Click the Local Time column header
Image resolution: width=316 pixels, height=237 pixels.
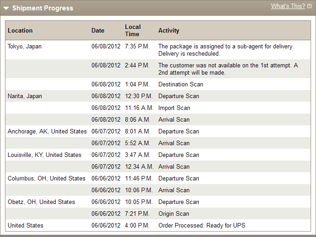133,30
